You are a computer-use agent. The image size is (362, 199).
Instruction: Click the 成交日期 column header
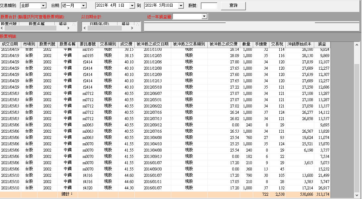click(x=10, y=44)
